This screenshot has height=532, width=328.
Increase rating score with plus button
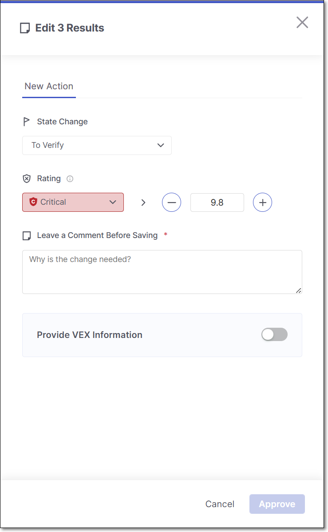point(262,202)
